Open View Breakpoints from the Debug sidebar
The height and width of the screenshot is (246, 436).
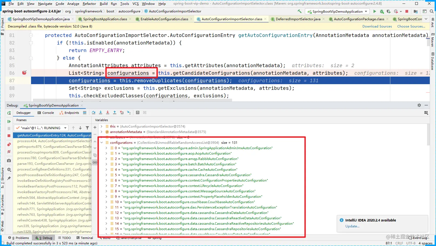(x=9, y=145)
